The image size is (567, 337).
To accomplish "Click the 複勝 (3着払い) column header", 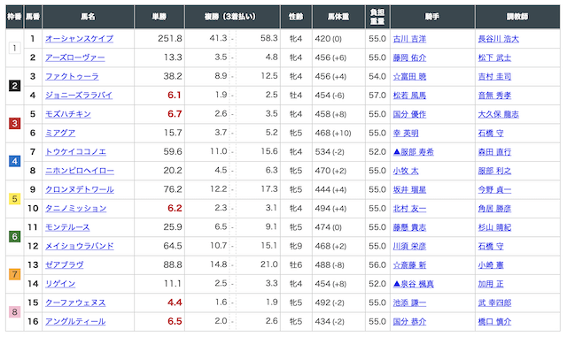I will pyautogui.click(x=232, y=17).
